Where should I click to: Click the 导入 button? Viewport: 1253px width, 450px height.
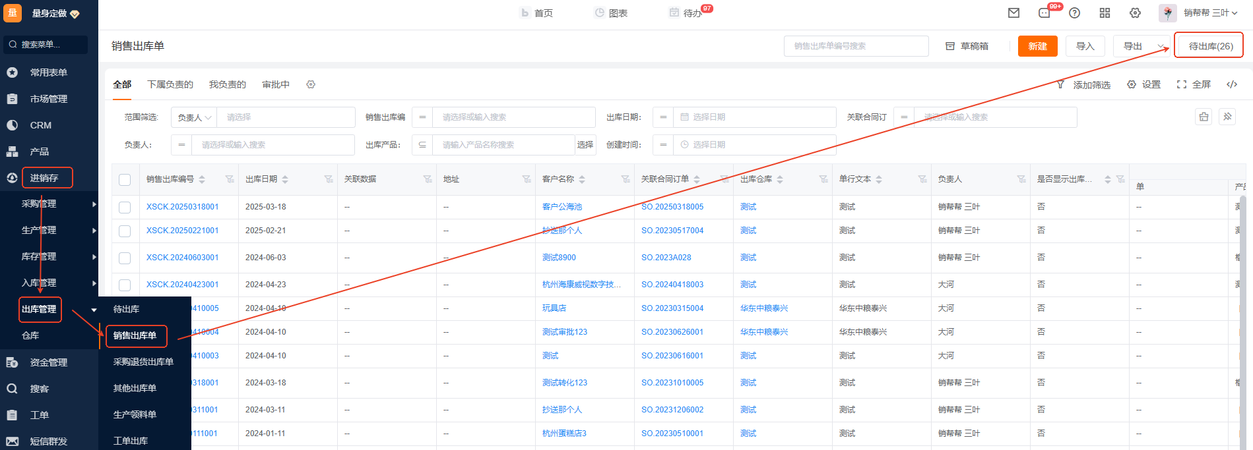click(x=1085, y=46)
